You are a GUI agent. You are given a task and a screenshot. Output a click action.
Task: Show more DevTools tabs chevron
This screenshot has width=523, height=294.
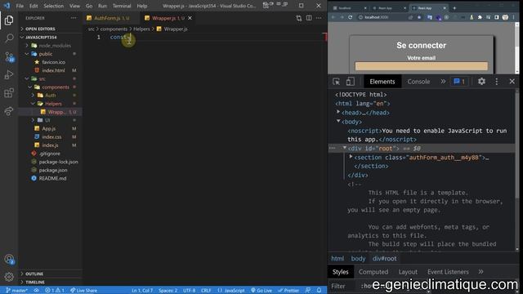point(443,82)
